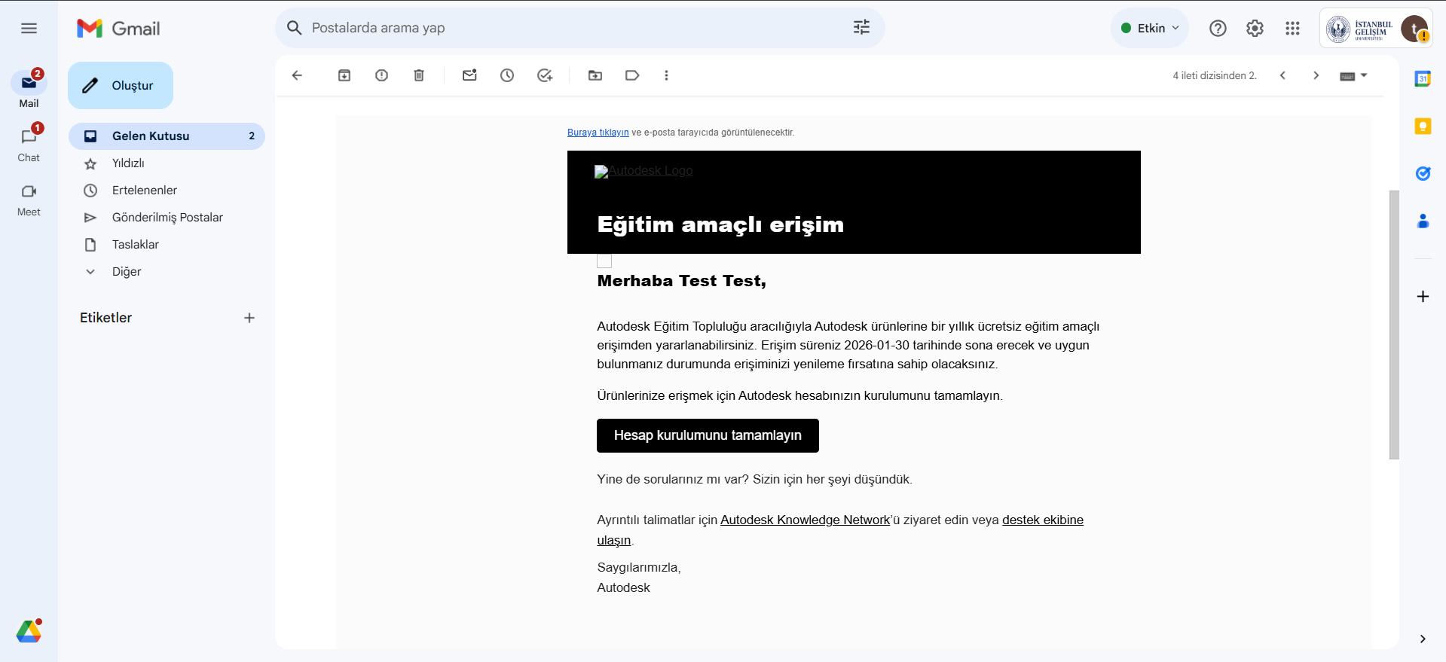Click Hesap kurulumunu tamamlayın button
The image size is (1446, 662).
point(708,435)
